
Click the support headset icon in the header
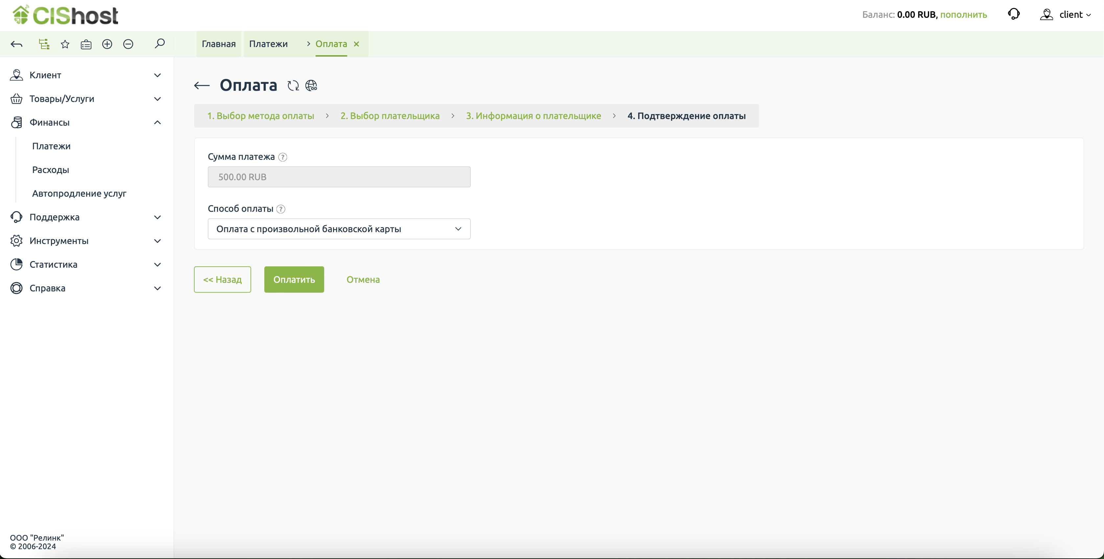pyautogui.click(x=1014, y=14)
